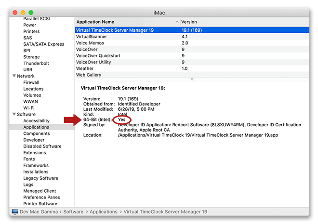Select Applications in the path bar
Image resolution: width=318 pixels, height=224 pixels.
(104, 211)
